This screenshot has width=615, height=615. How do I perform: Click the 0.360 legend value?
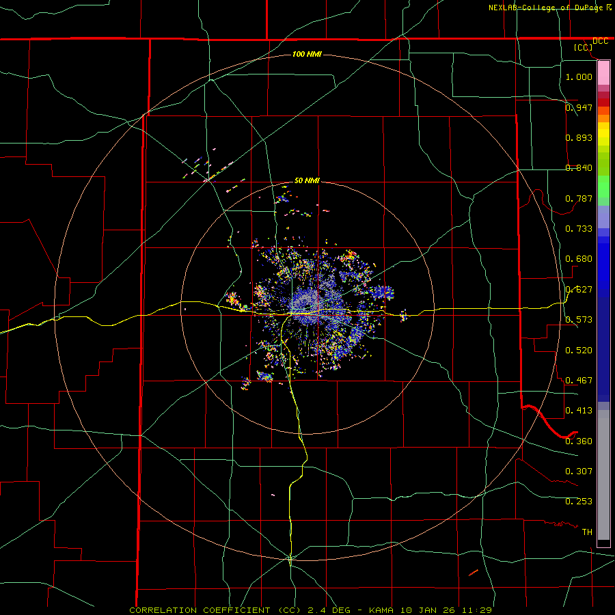[x=579, y=441]
